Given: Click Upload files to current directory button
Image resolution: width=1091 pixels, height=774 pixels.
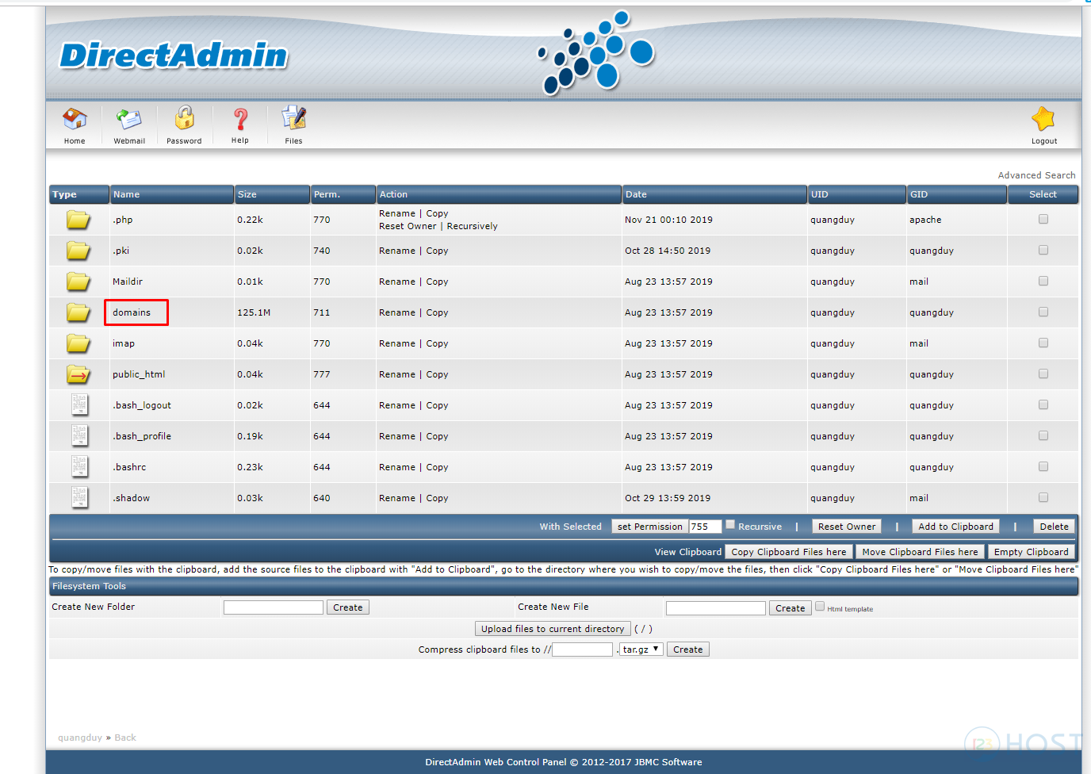Looking at the screenshot, I should click(553, 629).
